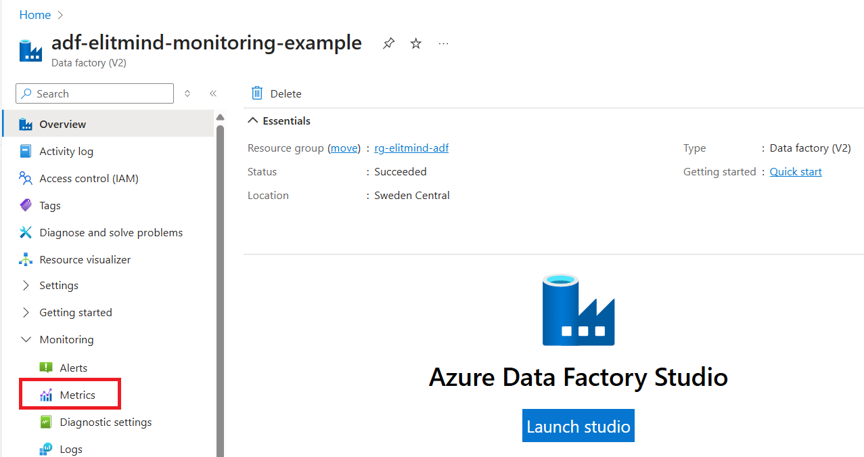Open the Quick start link
Screen dimensions: 864x457
[796, 171]
